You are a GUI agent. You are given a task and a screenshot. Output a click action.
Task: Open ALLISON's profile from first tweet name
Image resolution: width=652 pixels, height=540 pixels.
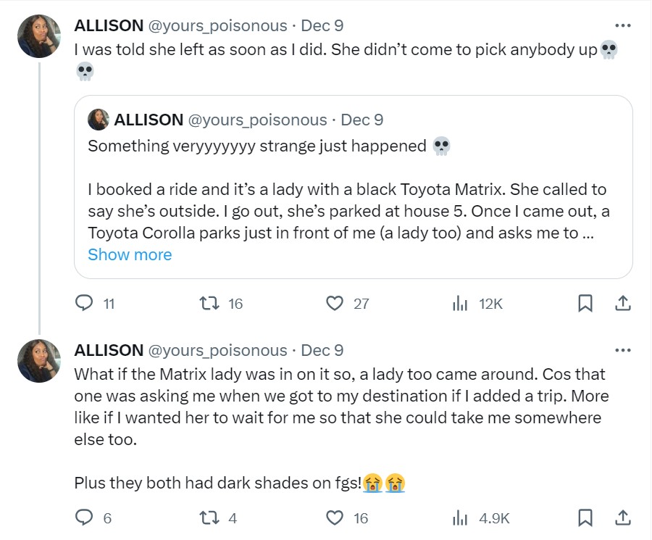coord(109,25)
